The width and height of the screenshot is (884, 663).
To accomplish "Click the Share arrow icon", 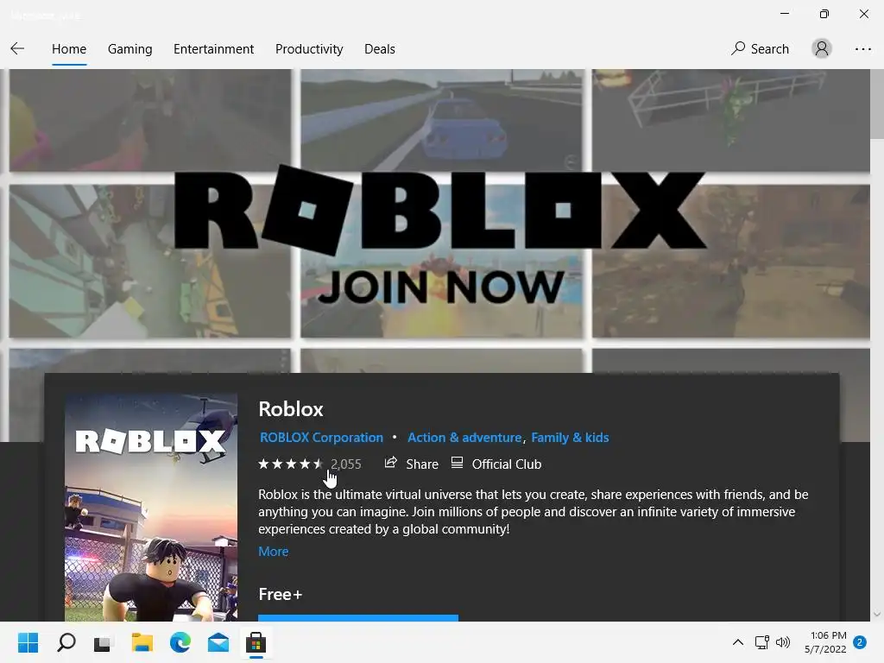I will 391,463.
